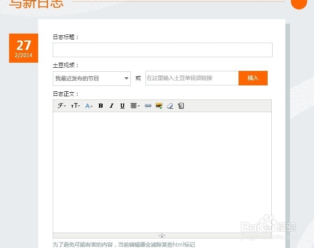Open the 我最近发布的节目 dropdown
This screenshot has height=248, width=314.
click(92, 78)
